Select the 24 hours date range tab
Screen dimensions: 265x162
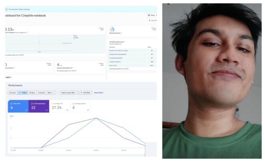coord(12,92)
